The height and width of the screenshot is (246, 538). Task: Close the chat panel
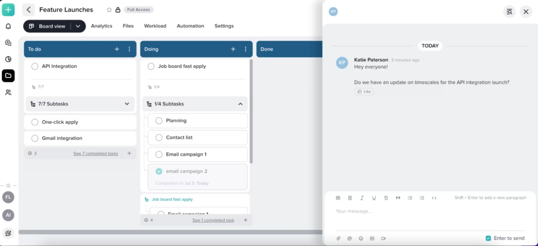526,12
